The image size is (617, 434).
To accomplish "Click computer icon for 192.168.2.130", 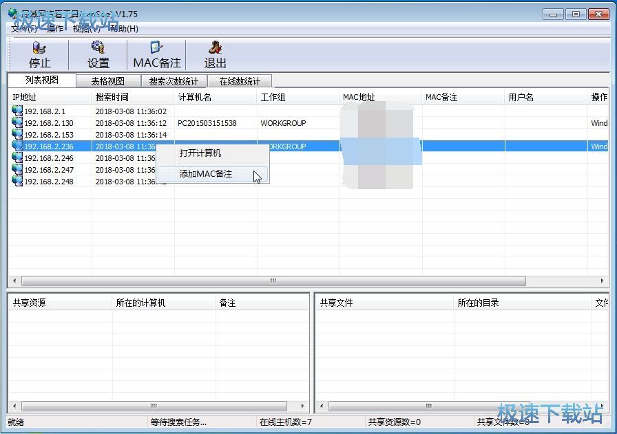I will (x=17, y=122).
